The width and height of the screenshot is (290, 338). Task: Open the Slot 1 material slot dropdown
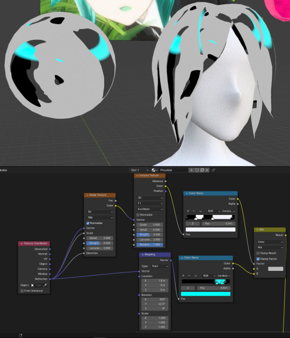click(x=140, y=170)
